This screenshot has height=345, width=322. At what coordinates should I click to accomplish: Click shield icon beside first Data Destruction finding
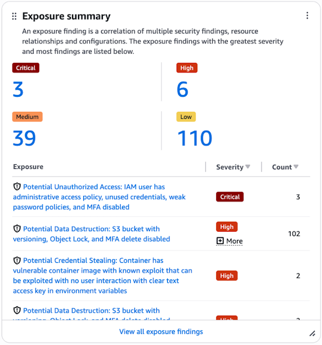[x=17, y=228]
